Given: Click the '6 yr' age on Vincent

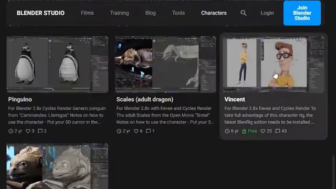Looking at the screenshot, I should [235, 131].
